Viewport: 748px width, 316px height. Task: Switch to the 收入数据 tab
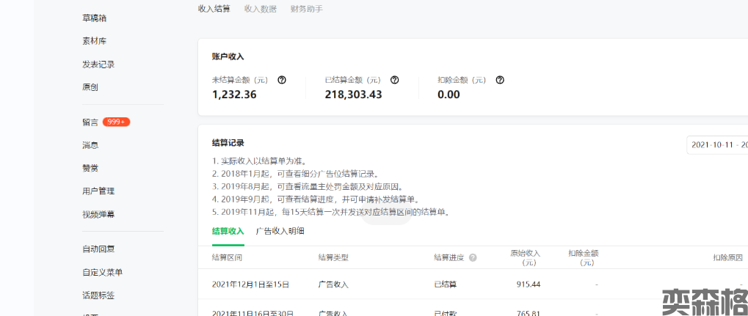260,9
